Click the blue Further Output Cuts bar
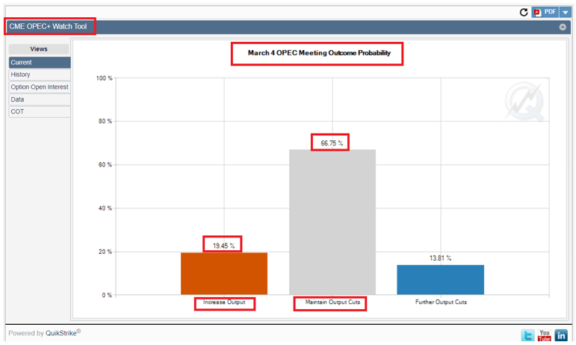 coord(441,280)
